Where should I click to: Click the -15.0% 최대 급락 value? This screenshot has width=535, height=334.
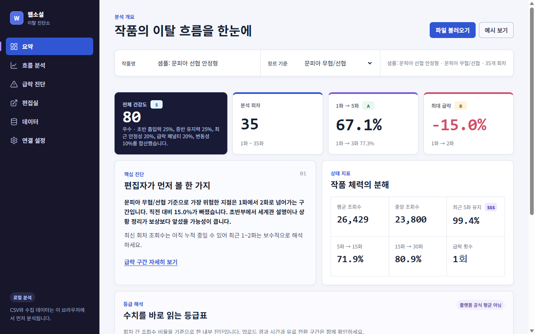pyautogui.click(x=459, y=124)
